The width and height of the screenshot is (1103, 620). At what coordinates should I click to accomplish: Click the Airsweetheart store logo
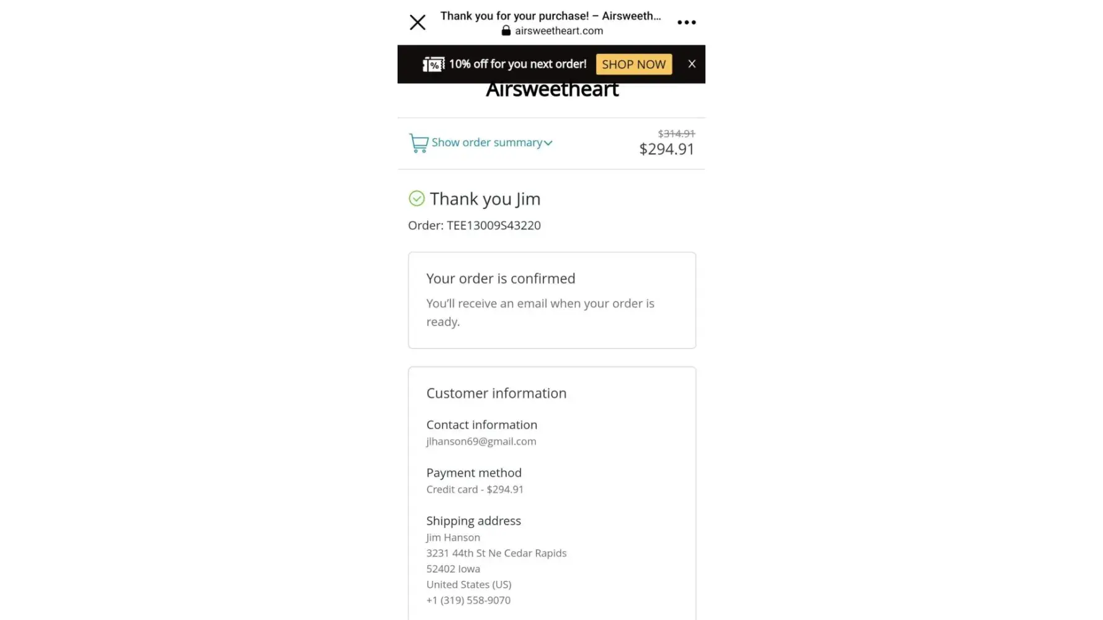(x=551, y=91)
